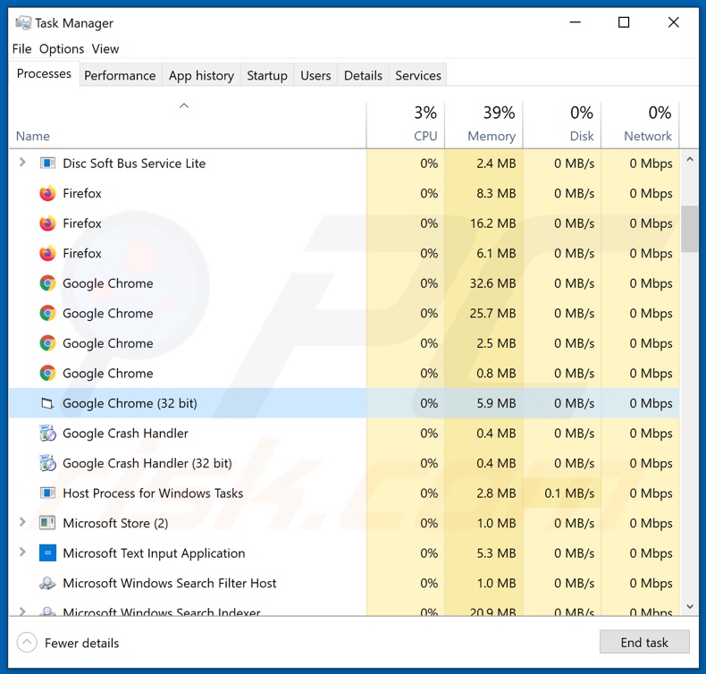Sort processes by the Name column
The image size is (706, 674).
[188, 124]
